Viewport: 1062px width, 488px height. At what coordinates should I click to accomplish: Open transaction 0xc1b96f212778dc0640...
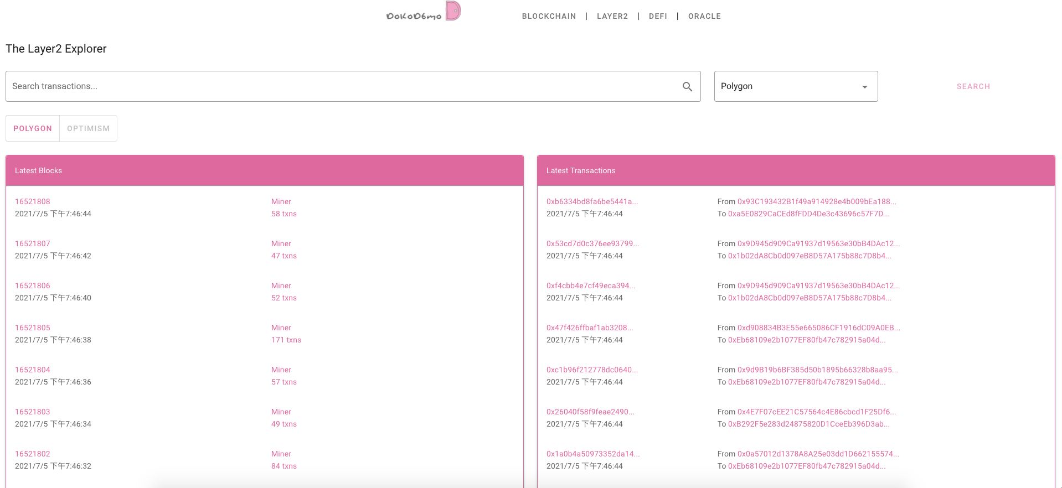592,370
